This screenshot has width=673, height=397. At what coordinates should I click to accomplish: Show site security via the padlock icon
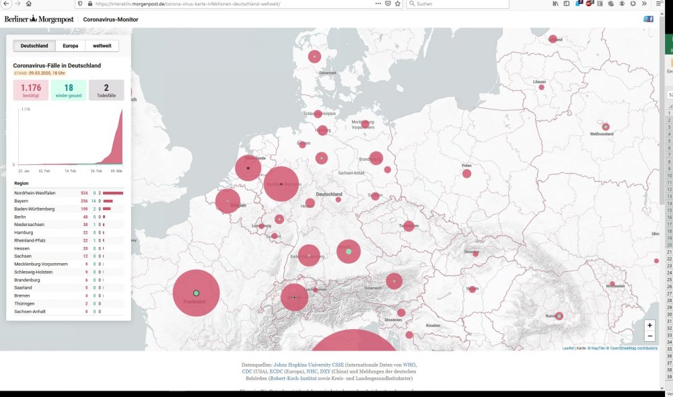[x=90, y=3]
